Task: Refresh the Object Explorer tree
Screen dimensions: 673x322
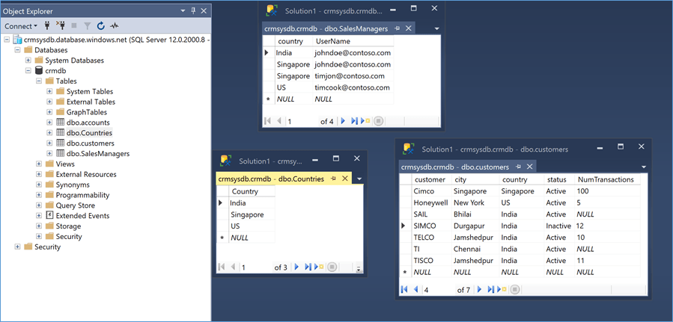Action: click(x=101, y=26)
